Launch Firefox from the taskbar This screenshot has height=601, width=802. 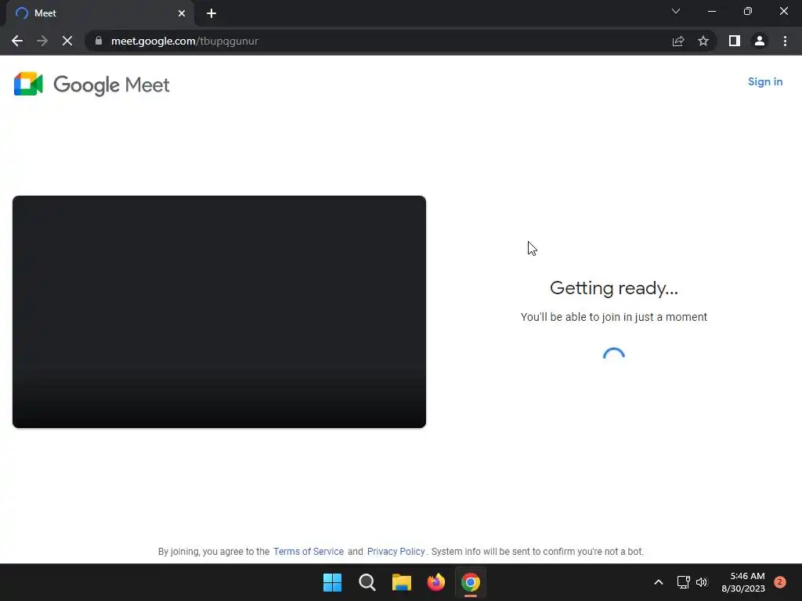[436, 582]
